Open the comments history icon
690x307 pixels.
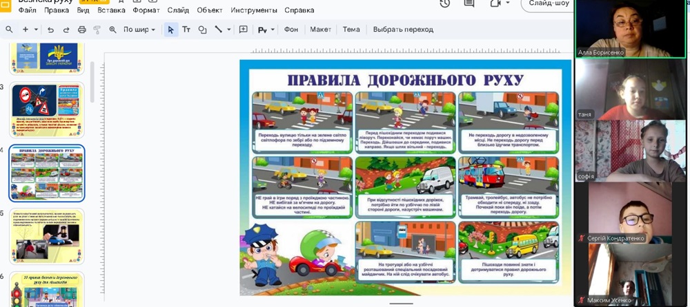pos(469,3)
